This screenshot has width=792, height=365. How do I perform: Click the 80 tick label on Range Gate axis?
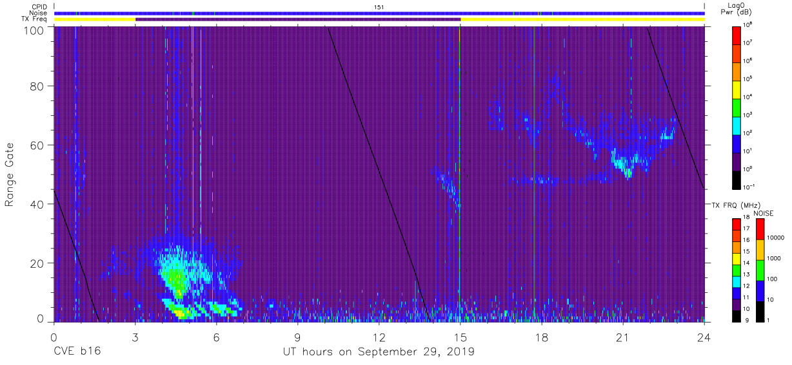[36, 86]
